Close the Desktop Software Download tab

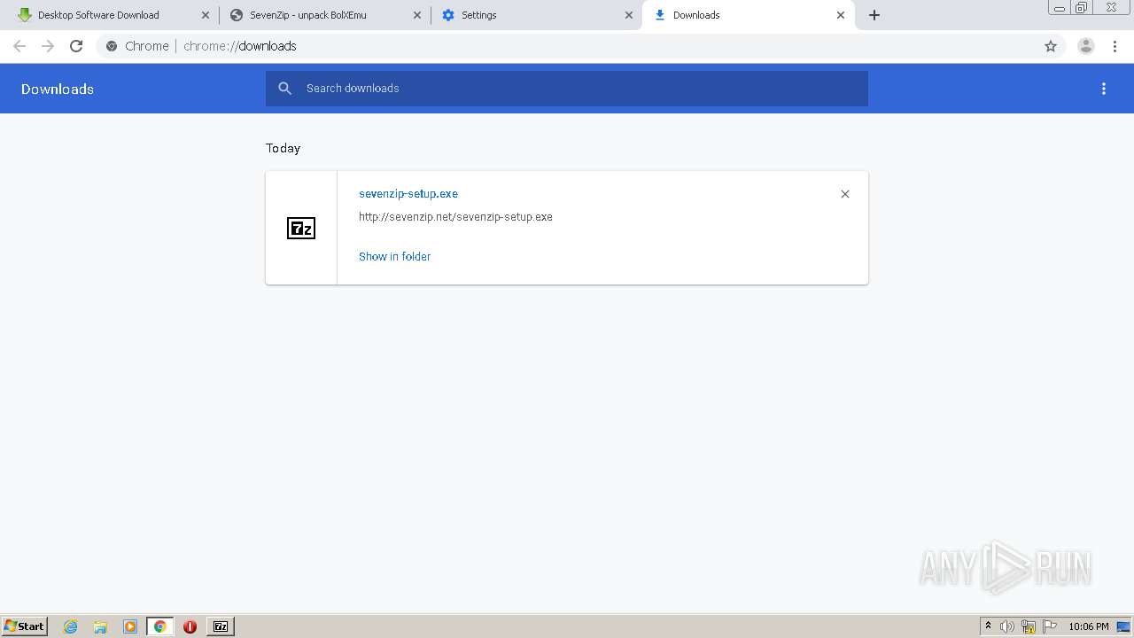[206, 15]
